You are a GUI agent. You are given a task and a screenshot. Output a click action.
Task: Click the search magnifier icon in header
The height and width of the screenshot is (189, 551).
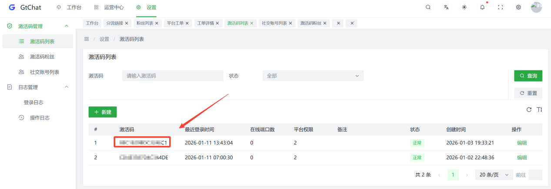click(x=428, y=7)
